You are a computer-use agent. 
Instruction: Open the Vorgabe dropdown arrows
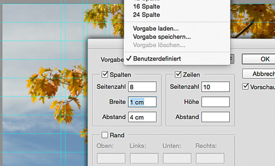(232, 59)
